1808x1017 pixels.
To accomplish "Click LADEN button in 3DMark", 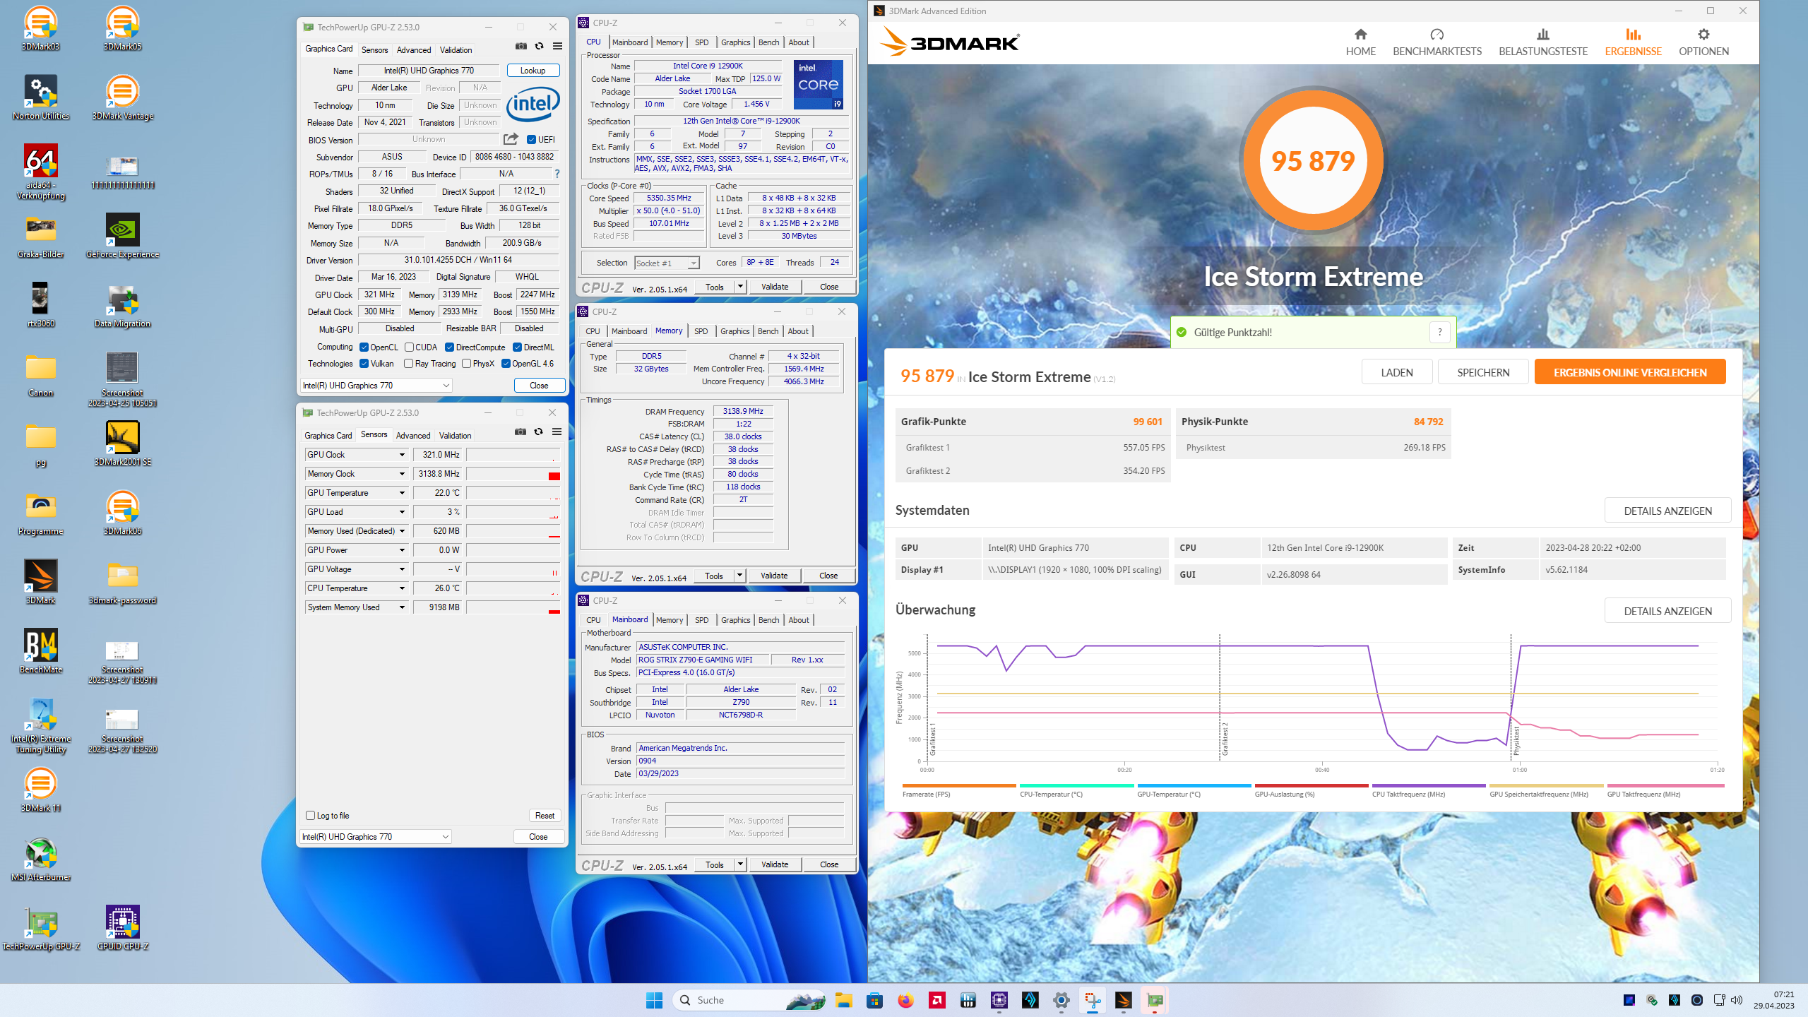I will click(x=1397, y=372).
